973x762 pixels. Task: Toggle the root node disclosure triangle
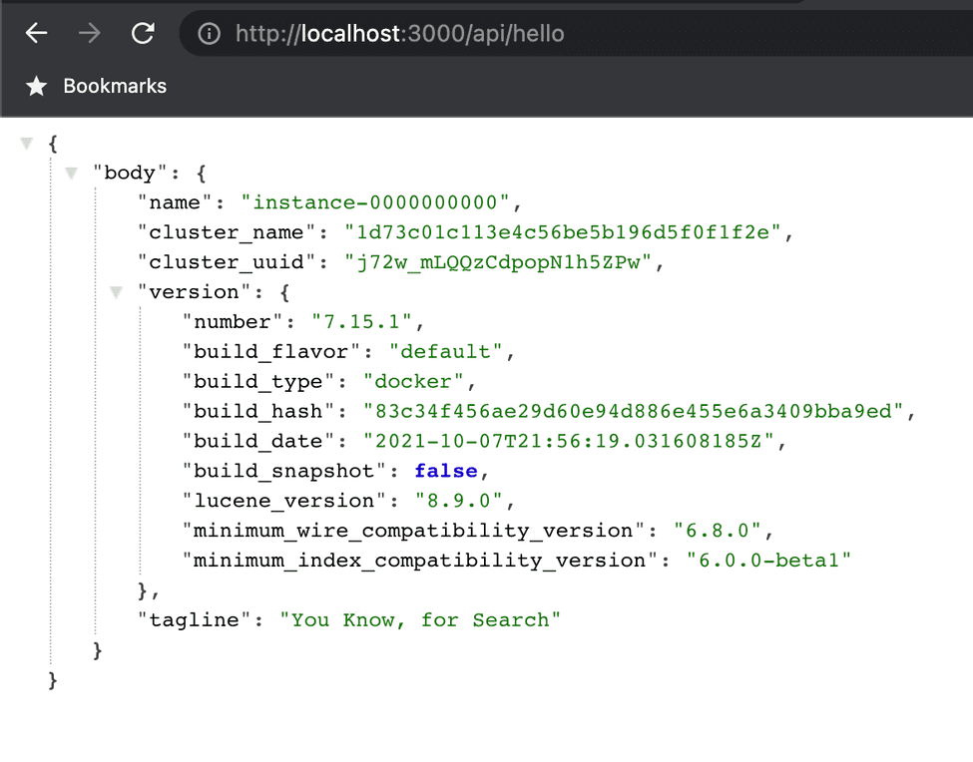[x=26, y=143]
